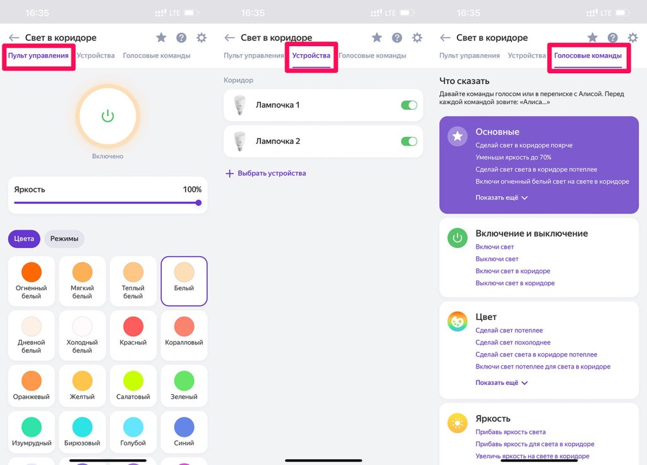Open the highlighted Пульт управления tab
The width and height of the screenshot is (647, 465).
(x=39, y=56)
